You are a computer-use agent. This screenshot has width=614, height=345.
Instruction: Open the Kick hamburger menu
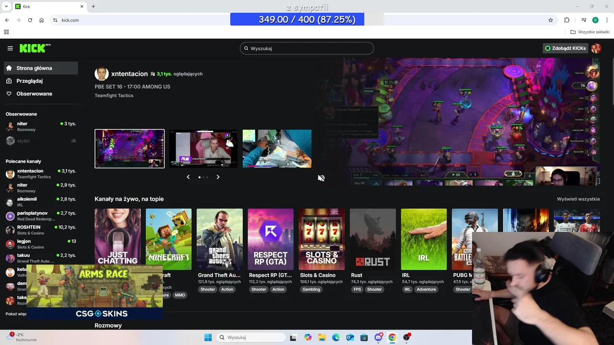pos(10,48)
